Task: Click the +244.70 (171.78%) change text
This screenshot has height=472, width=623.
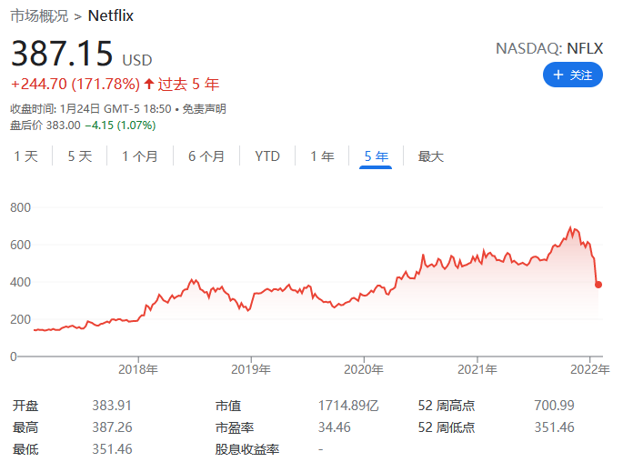Action: (x=75, y=84)
